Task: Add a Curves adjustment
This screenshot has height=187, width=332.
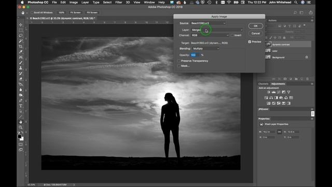Action: (x=279, y=92)
